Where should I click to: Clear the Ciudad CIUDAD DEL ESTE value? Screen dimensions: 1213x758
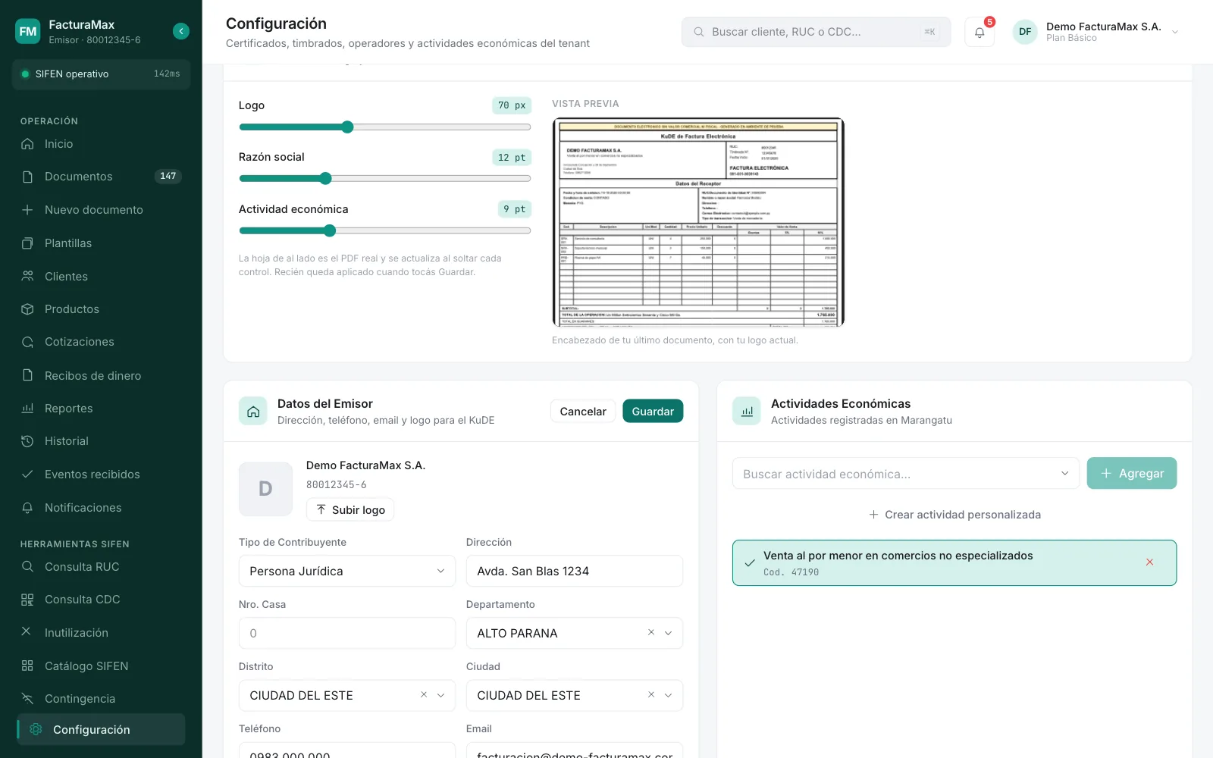(x=650, y=694)
